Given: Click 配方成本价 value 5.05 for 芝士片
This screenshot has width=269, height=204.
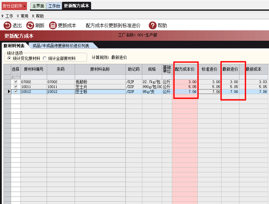Looking at the screenshot, I should 185,87.
